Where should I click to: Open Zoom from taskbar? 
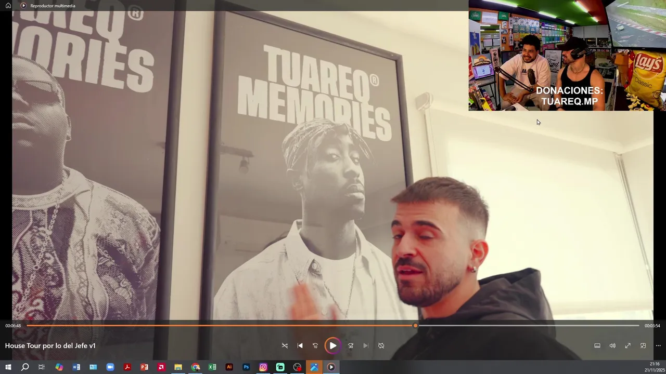click(110, 367)
